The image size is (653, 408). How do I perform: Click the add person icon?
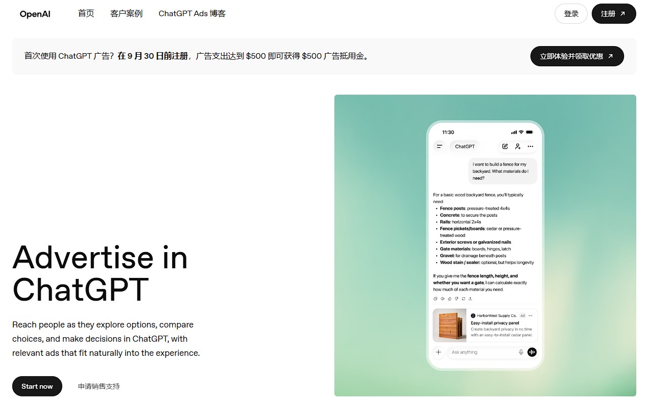tap(518, 146)
